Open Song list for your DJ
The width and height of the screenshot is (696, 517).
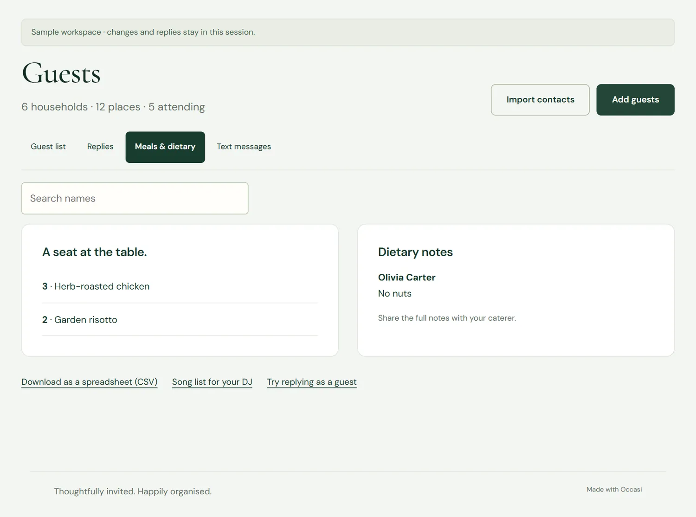pyautogui.click(x=212, y=382)
